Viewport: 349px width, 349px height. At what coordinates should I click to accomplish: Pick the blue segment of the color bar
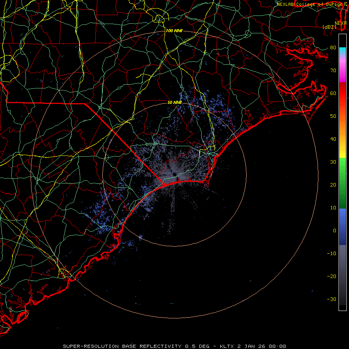pyautogui.click(x=342, y=227)
